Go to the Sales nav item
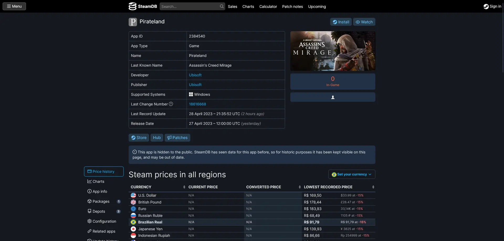504x241 pixels. [x=232, y=7]
